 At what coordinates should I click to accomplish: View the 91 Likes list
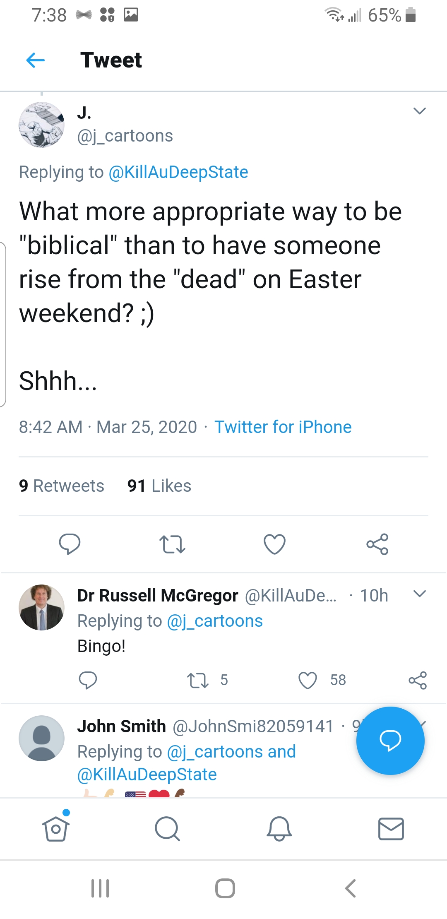[x=159, y=486]
